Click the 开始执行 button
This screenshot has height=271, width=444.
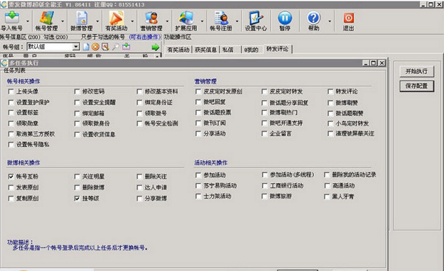click(x=416, y=71)
